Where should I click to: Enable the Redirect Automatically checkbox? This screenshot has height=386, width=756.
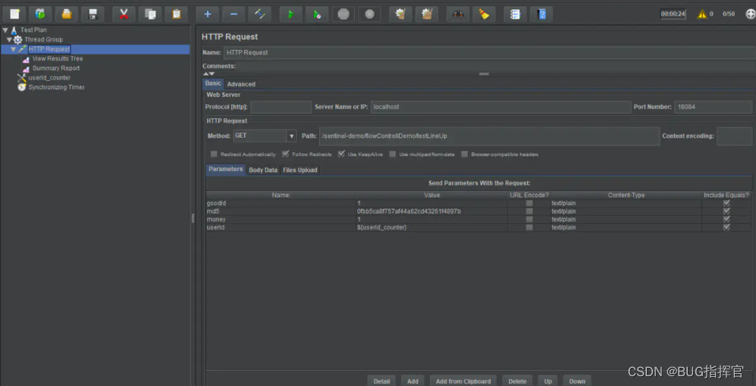point(214,154)
